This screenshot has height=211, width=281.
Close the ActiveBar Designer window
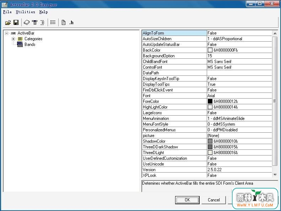tap(272, 4)
